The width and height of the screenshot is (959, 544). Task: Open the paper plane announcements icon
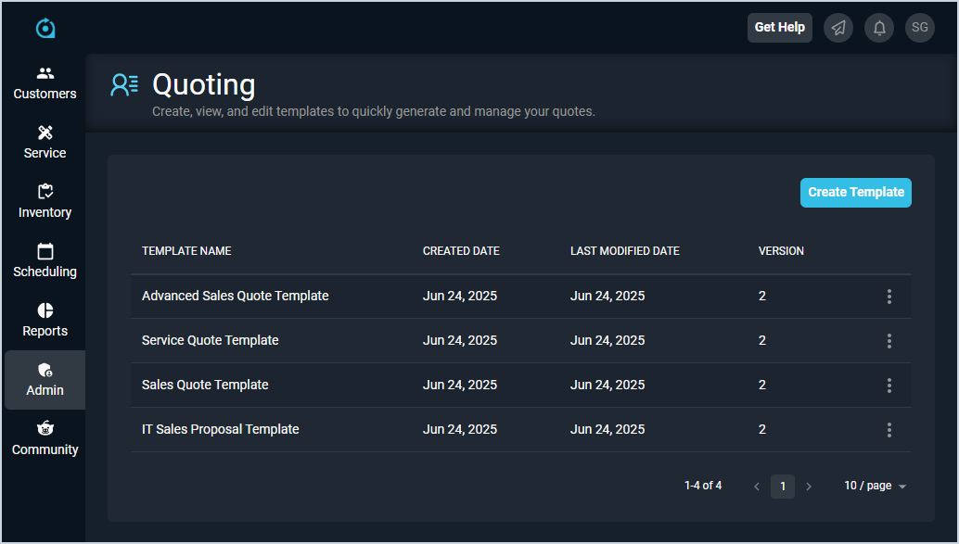click(838, 28)
